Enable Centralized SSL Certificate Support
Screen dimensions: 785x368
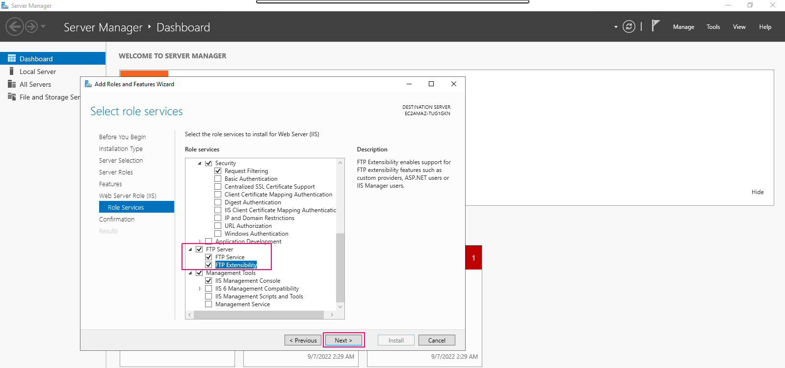click(218, 187)
